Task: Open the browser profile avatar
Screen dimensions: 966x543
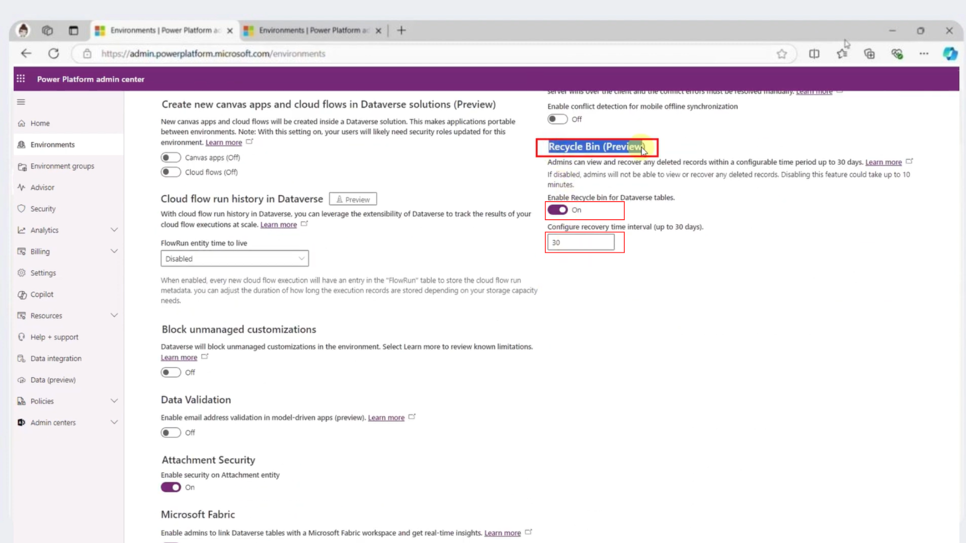Action: pyautogui.click(x=23, y=30)
